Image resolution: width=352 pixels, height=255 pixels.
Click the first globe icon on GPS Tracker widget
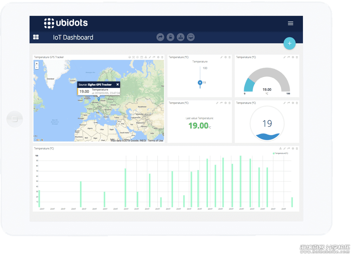coord(129,57)
